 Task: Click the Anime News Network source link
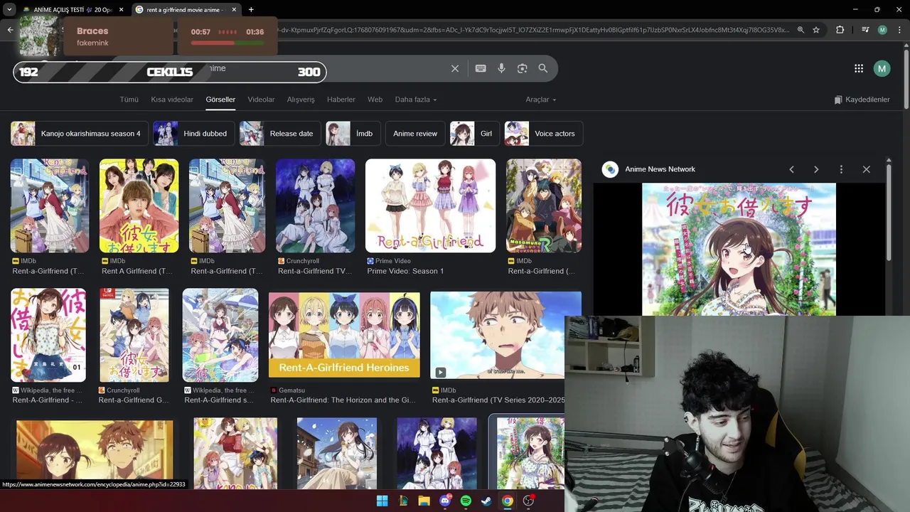coord(660,169)
